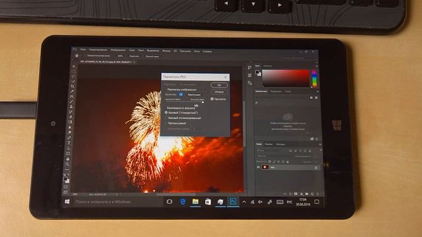Click the create new layer icon
The height and width of the screenshot is (237, 422).
coord(313,194)
